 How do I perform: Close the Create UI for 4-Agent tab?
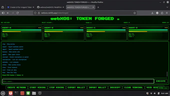(33, 7)
